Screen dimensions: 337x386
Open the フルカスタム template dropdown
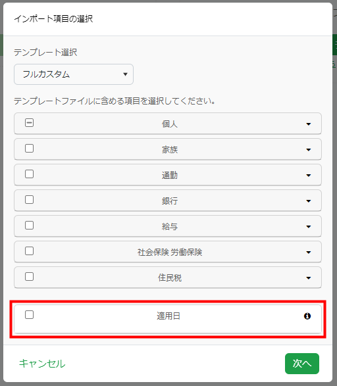coord(74,74)
